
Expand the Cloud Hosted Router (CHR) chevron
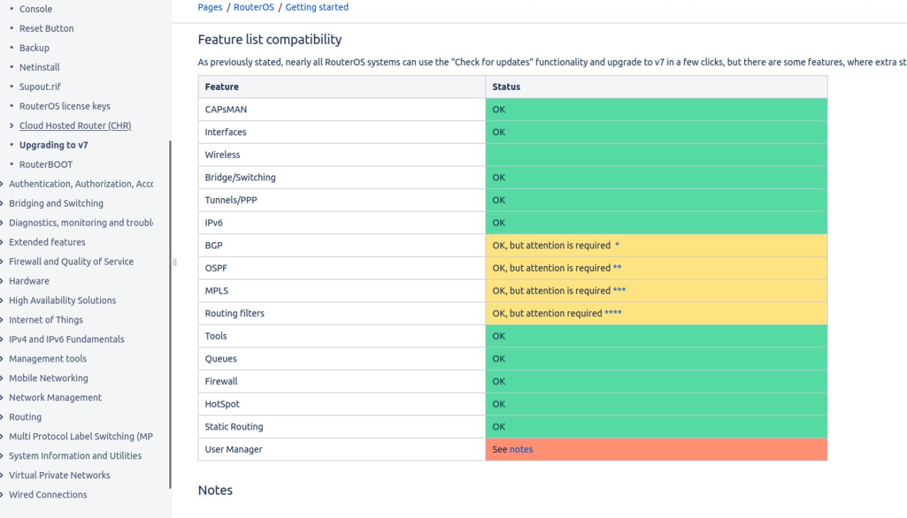pyautogui.click(x=11, y=125)
